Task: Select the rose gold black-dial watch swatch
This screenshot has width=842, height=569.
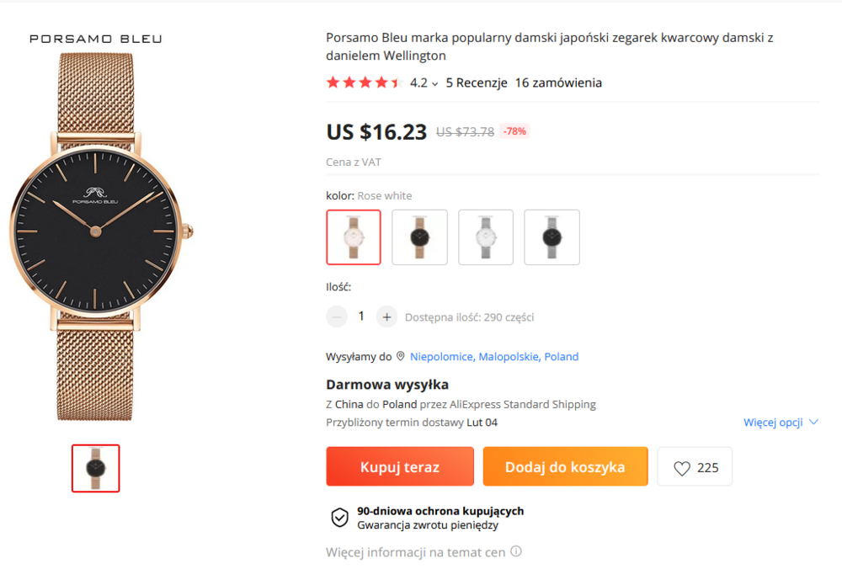Action: click(x=419, y=237)
